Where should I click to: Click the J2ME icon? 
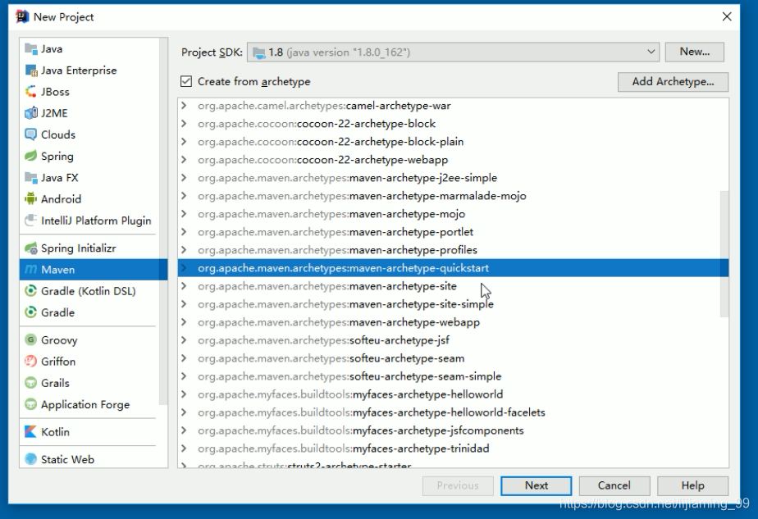(x=31, y=113)
